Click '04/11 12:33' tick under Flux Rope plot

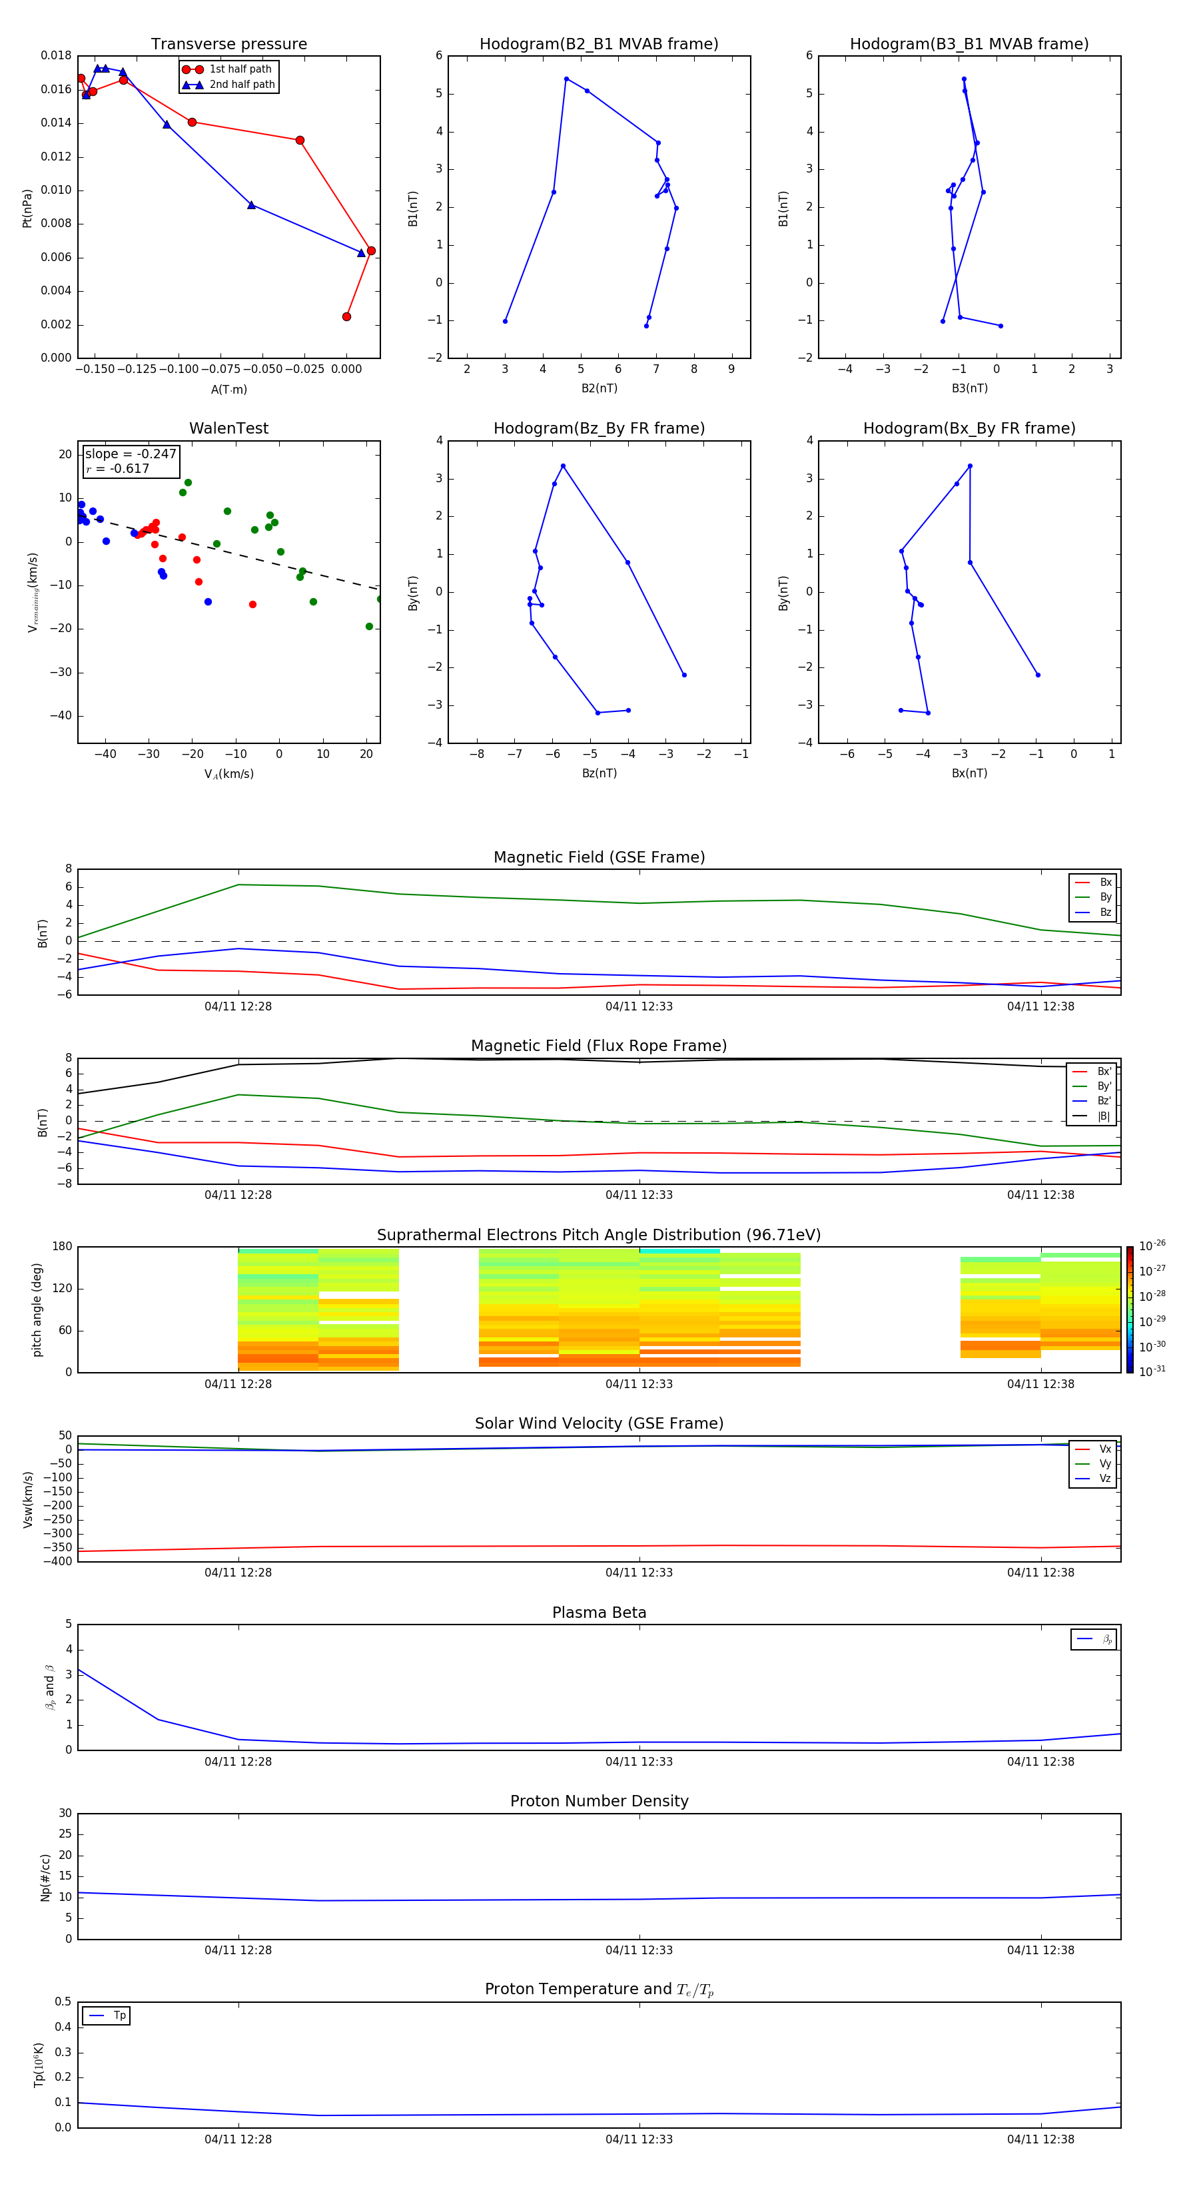pyautogui.click(x=639, y=1196)
